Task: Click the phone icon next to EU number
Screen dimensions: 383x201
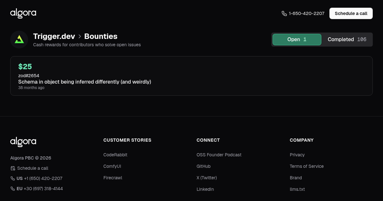Action: [13, 189]
